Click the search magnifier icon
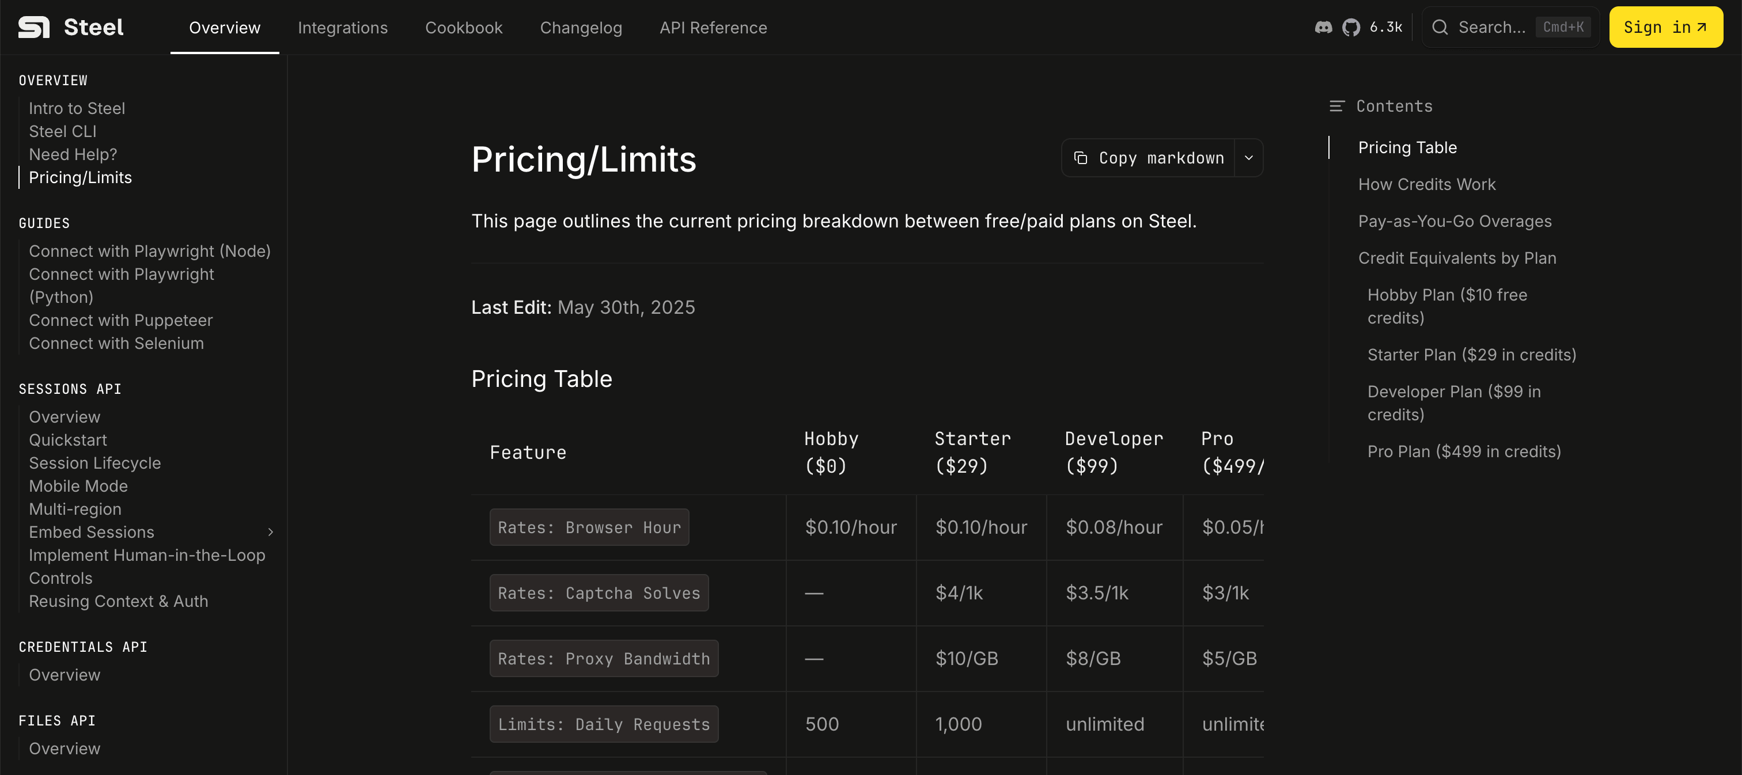Screen dimensions: 1742x775 [1440, 27]
